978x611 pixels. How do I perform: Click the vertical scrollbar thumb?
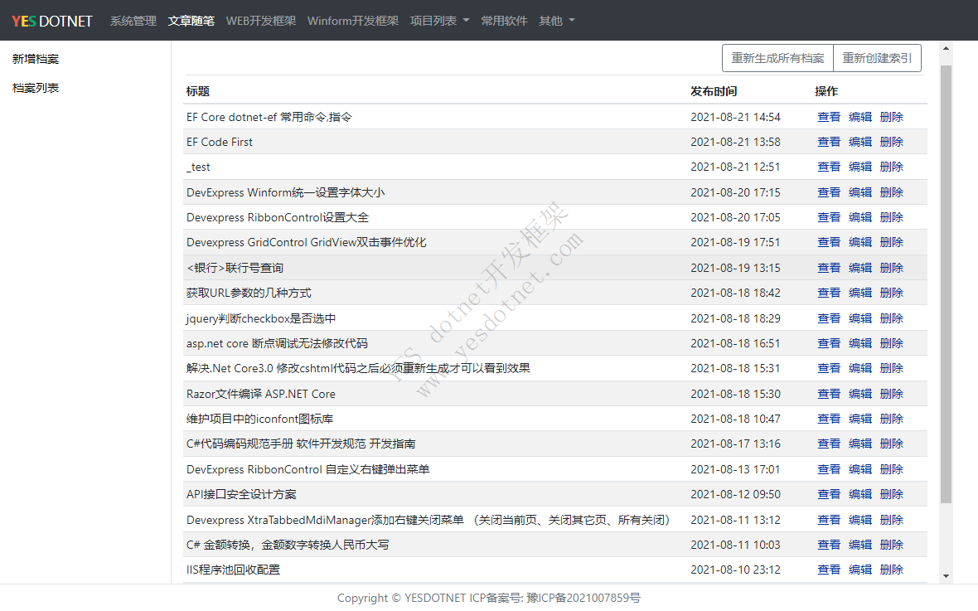(x=946, y=284)
